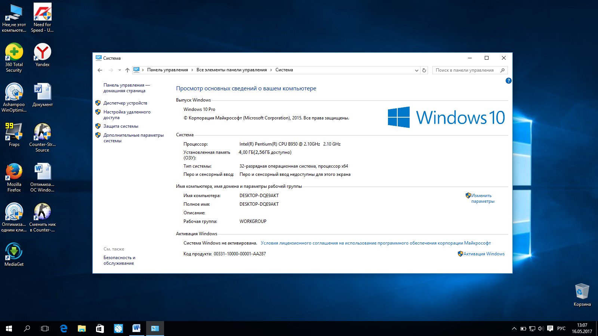
Task: Open 'Не,не этот компьютер' desktop icon
Action: (14, 18)
